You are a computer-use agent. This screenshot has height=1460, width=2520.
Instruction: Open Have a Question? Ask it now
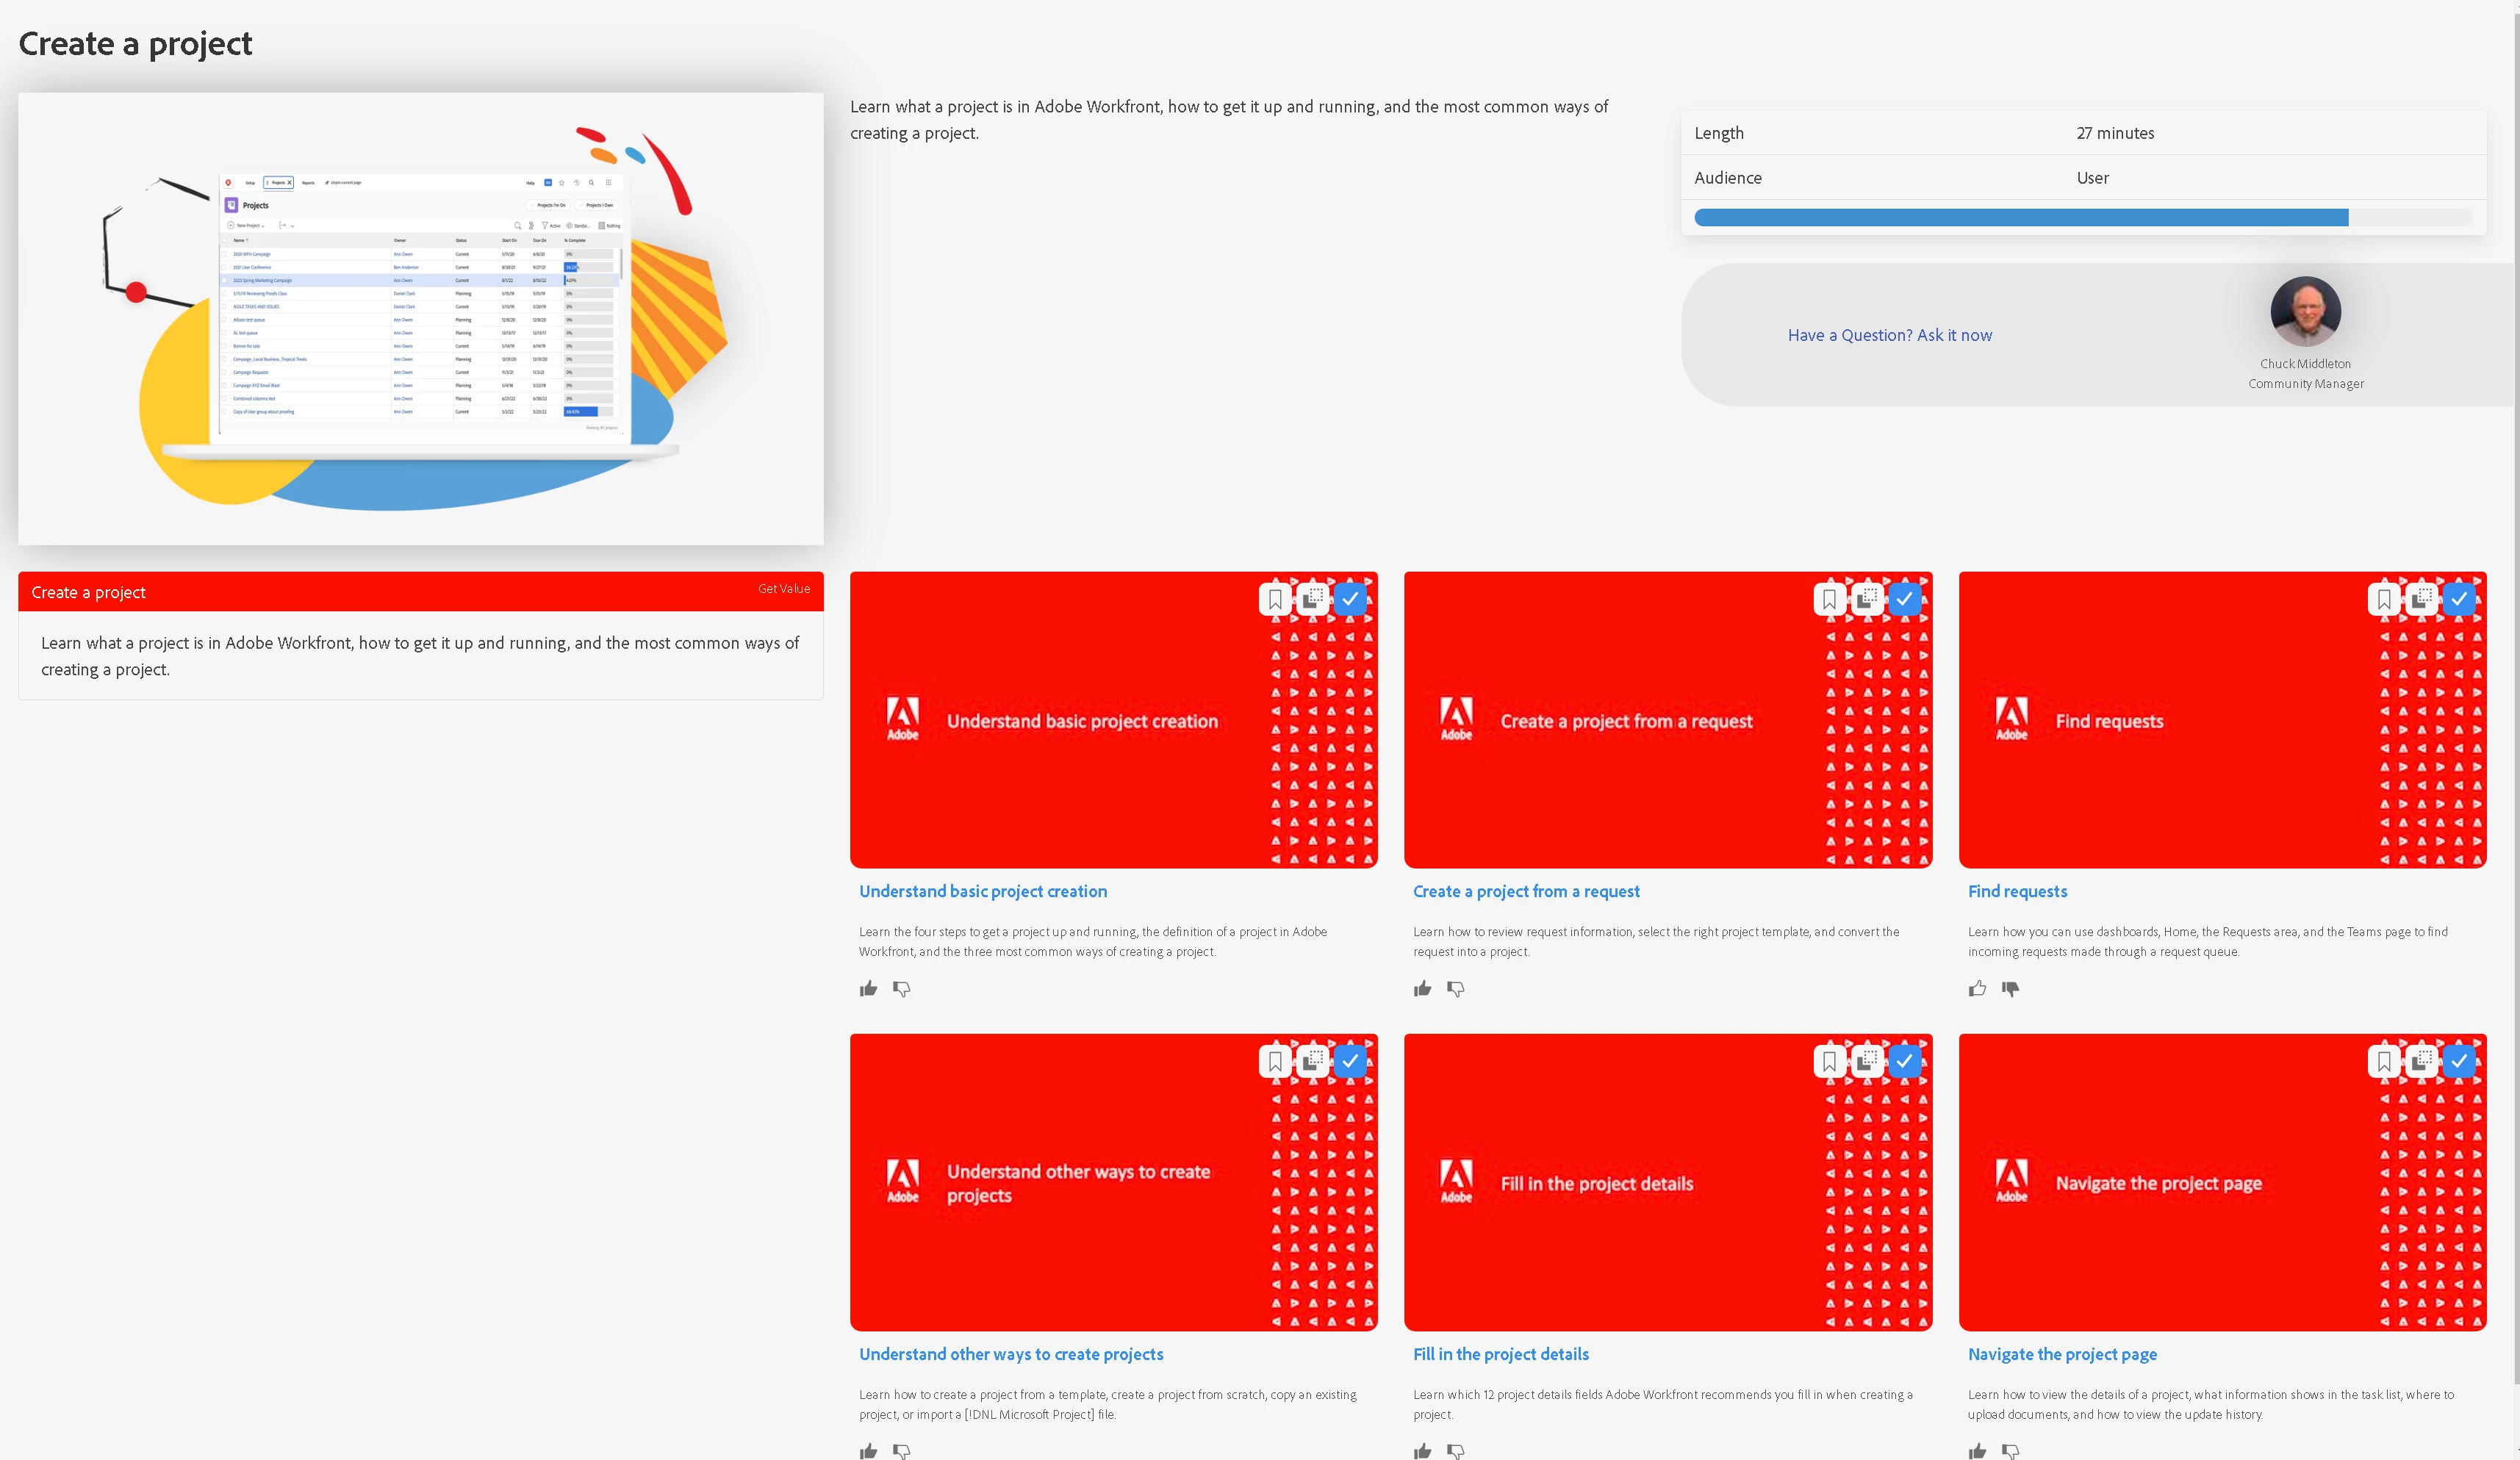(x=1889, y=335)
